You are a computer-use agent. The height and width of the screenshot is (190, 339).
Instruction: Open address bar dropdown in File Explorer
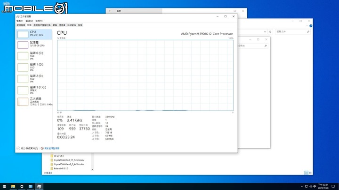tap(265, 32)
